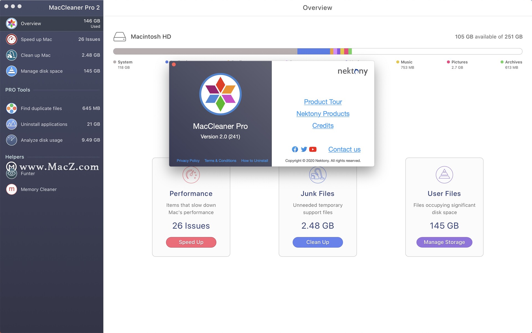Image resolution: width=532 pixels, height=333 pixels.
Task: Click the nektony logo in About dialog
Action: tap(352, 71)
